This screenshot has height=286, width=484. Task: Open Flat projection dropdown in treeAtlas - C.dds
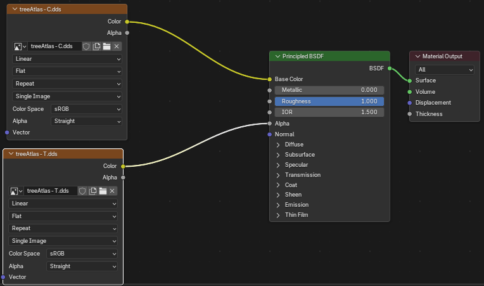[x=67, y=72]
